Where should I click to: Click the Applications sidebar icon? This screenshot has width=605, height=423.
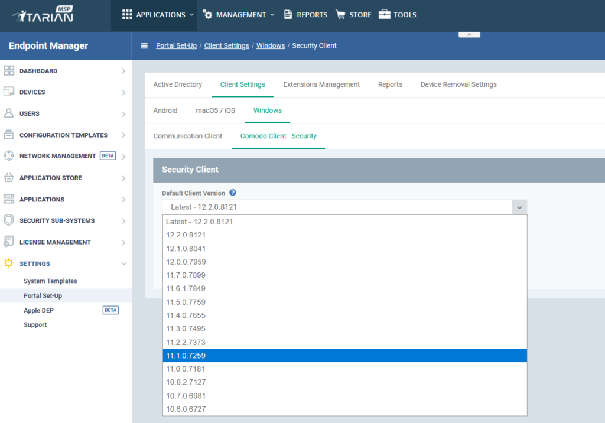9,199
